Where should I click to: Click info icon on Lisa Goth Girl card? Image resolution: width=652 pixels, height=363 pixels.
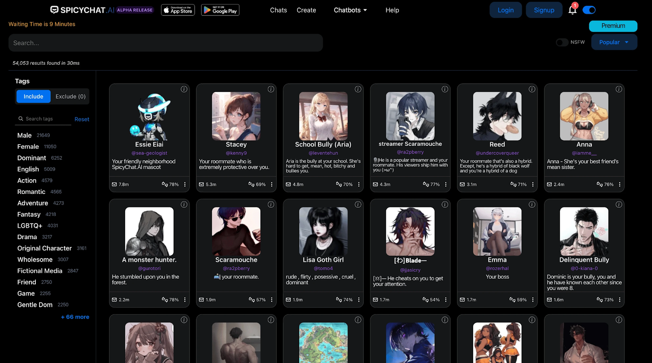tap(358, 205)
